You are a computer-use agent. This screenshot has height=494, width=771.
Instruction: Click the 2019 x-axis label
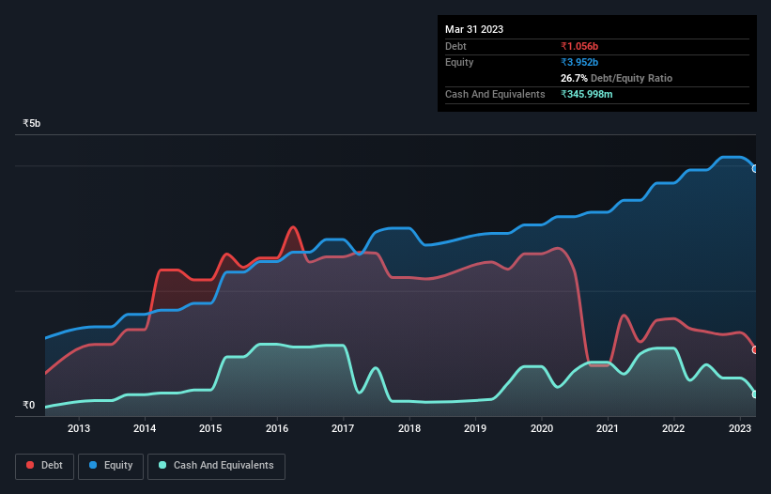click(x=475, y=428)
